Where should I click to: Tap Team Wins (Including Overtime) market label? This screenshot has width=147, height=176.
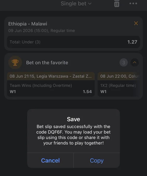click(x=41, y=85)
